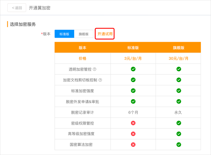Click help icon beside 加密文档剪切板控制

coord(100,80)
